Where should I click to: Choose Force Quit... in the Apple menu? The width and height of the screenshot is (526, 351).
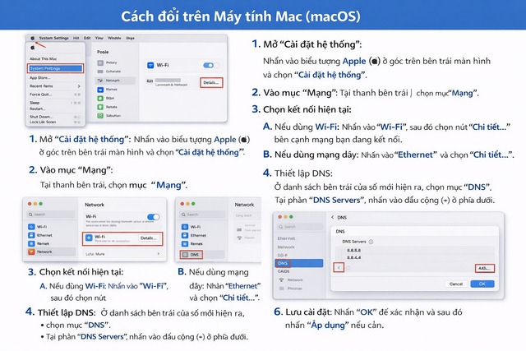click(x=40, y=95)
